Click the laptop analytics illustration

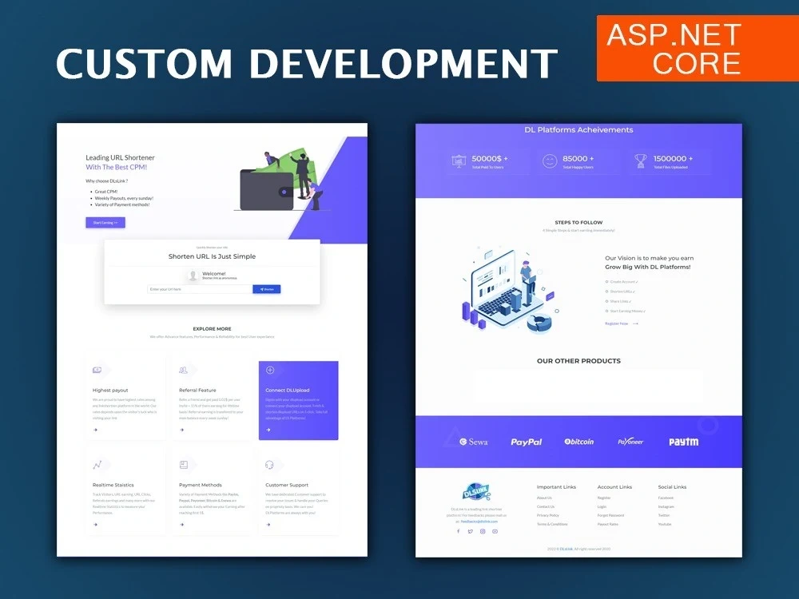click(x=511, y=289)
